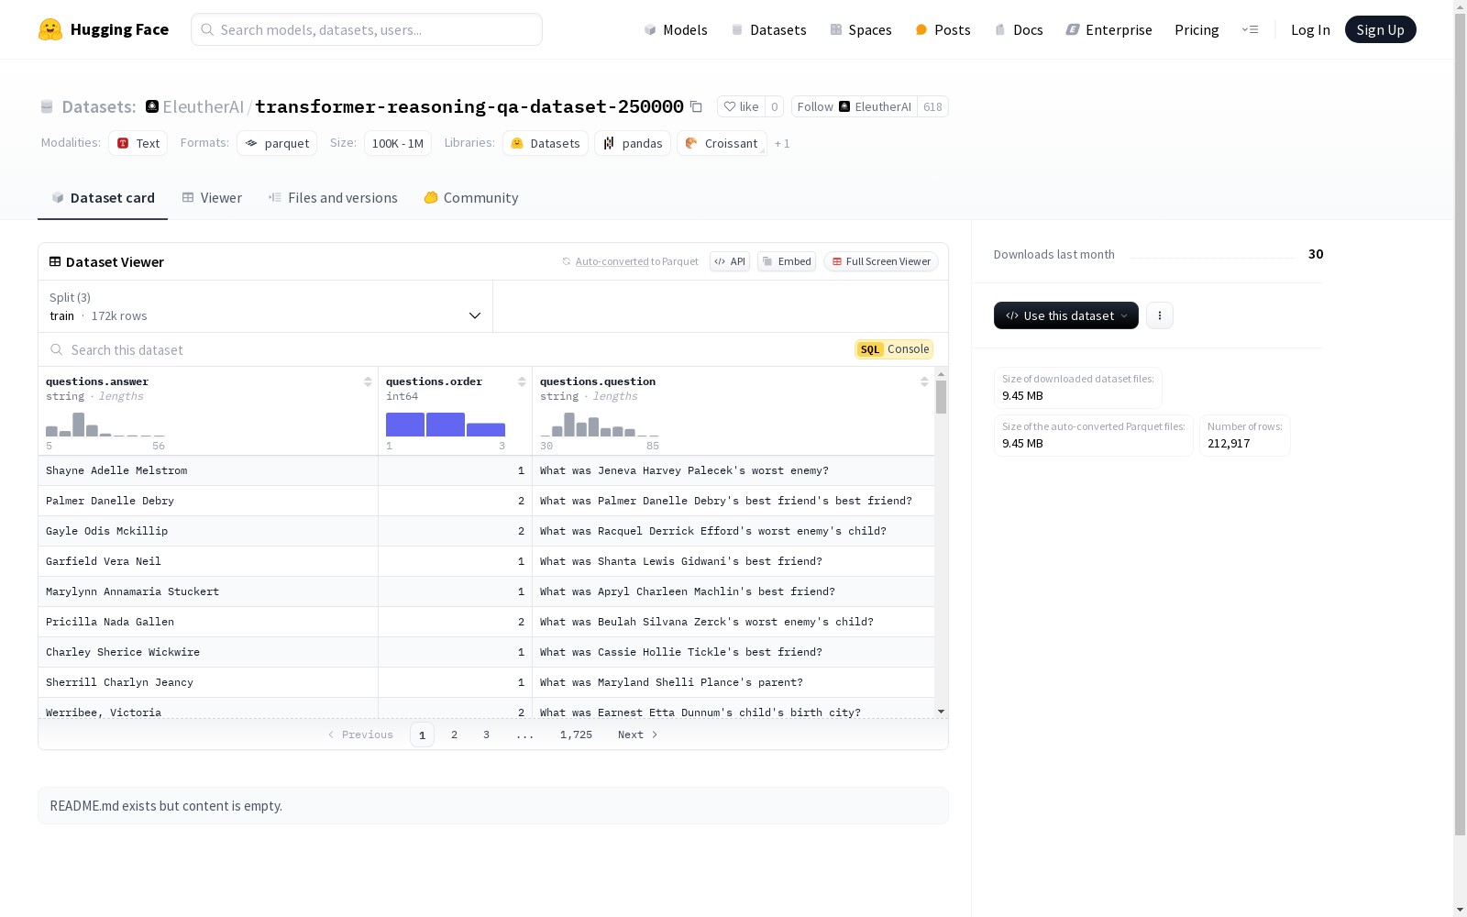Click the sort icon on questions.question column
Screen dimensions: 1467x917
(924, 381)
